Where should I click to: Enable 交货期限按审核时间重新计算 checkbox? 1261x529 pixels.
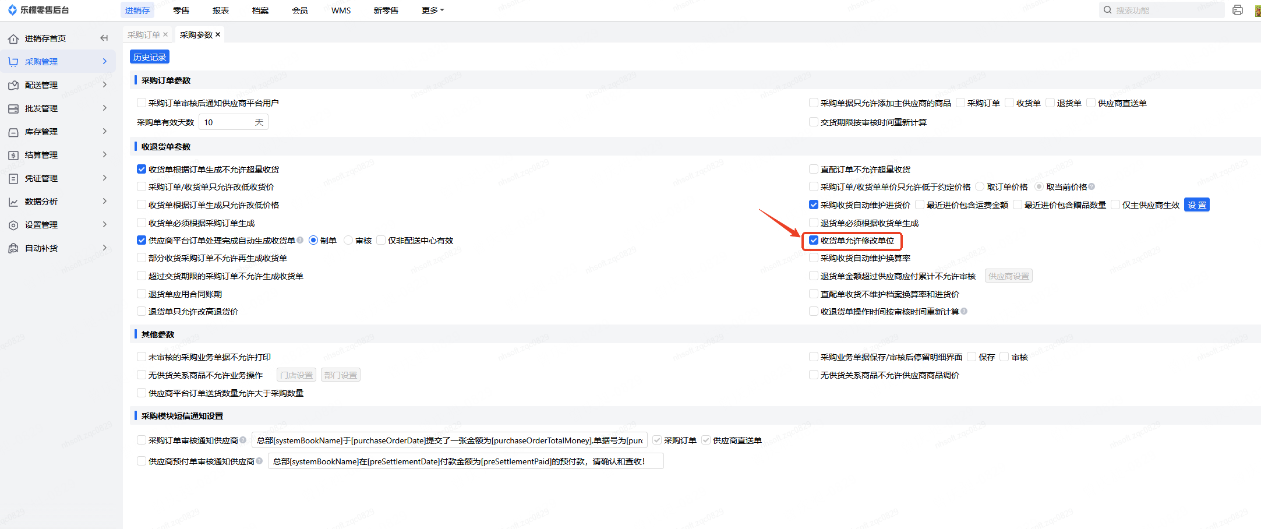814,122
